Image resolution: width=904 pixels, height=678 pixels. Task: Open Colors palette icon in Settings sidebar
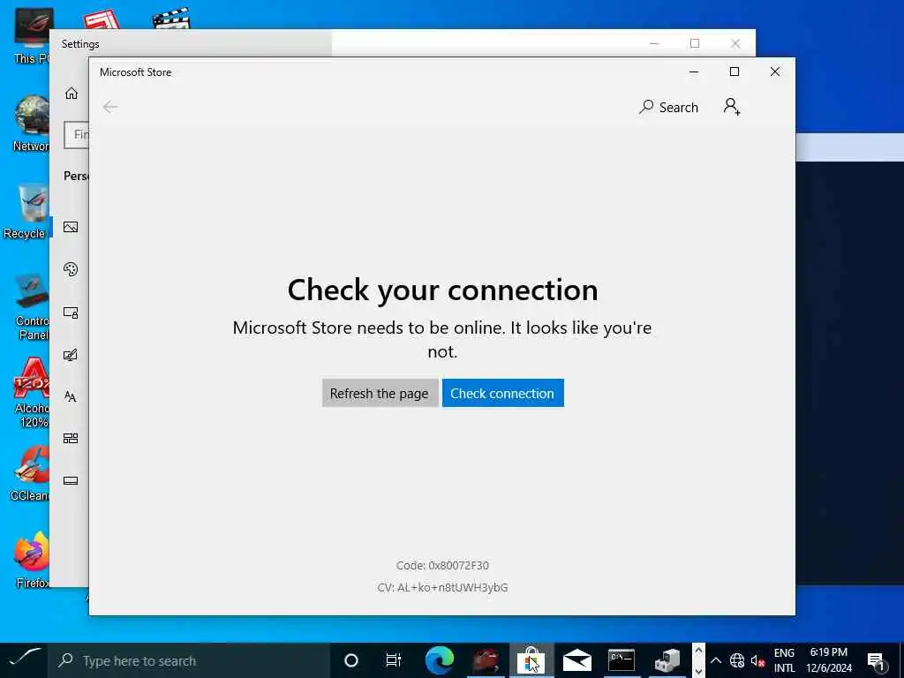coord(71,269)
